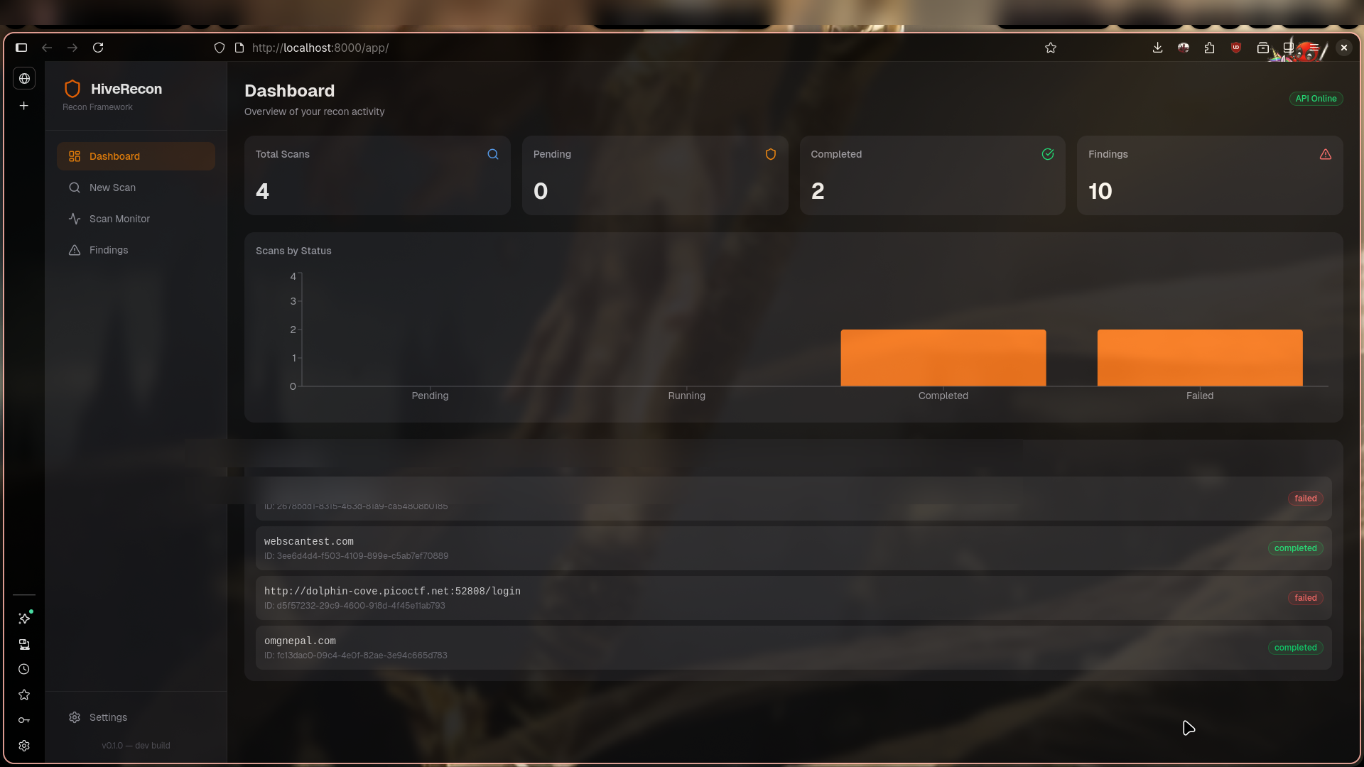Click the HiveRecon shield logo
The image size is (1364, 767).
[72, 89]
